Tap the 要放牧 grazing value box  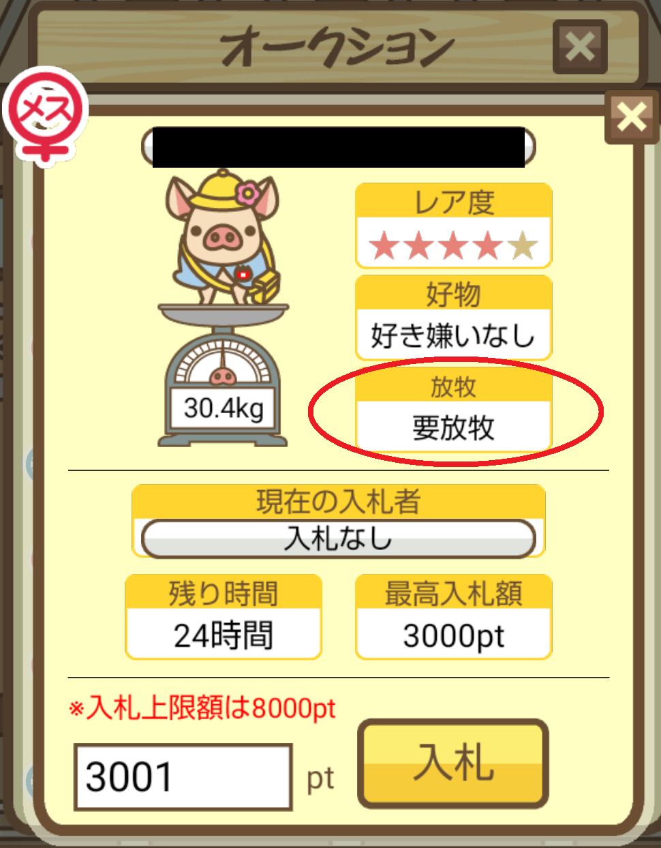[x=454, y=427]
